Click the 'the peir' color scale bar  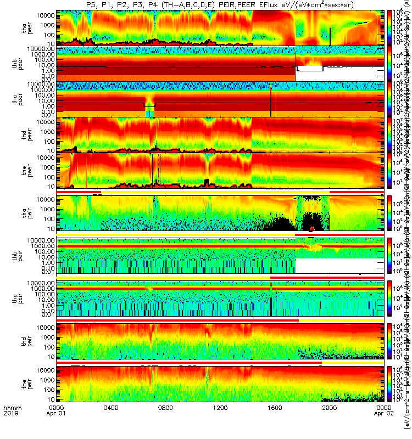click(389, 384)
